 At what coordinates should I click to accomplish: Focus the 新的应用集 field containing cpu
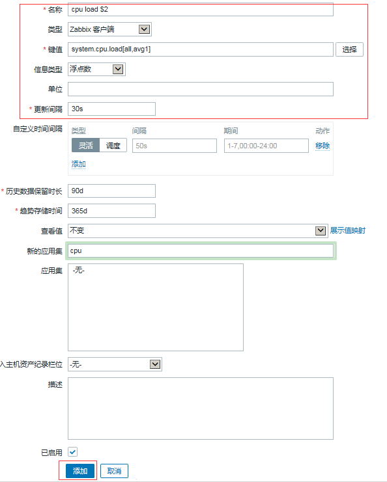[201, 250]
